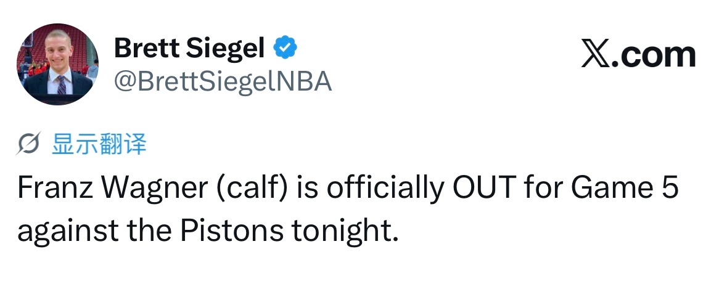Click the word "against" in the tweet
Viewport: 727px width, 289px height.
[x=59, y=231]
